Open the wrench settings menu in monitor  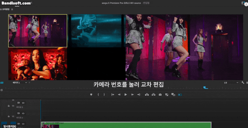tap(243, 82)
